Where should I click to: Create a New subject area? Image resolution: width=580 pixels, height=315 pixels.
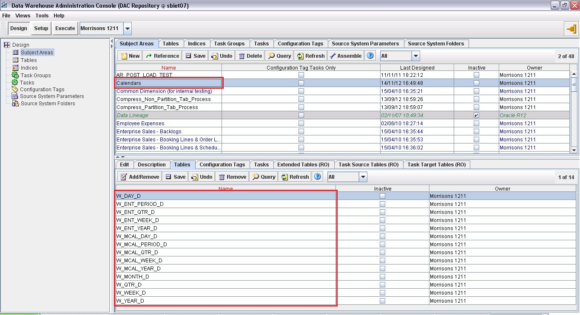129,55
